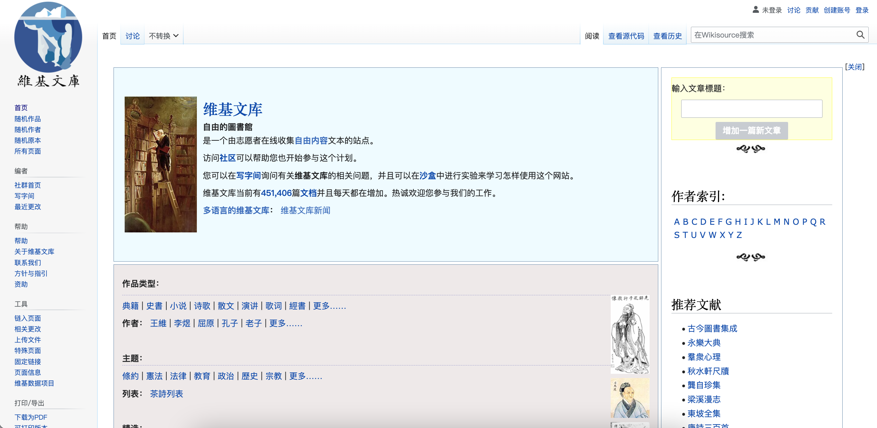This screenshot has height=428, width=877.
Task: Click the 增加一篇新文章 button
Action: point(751,131)
